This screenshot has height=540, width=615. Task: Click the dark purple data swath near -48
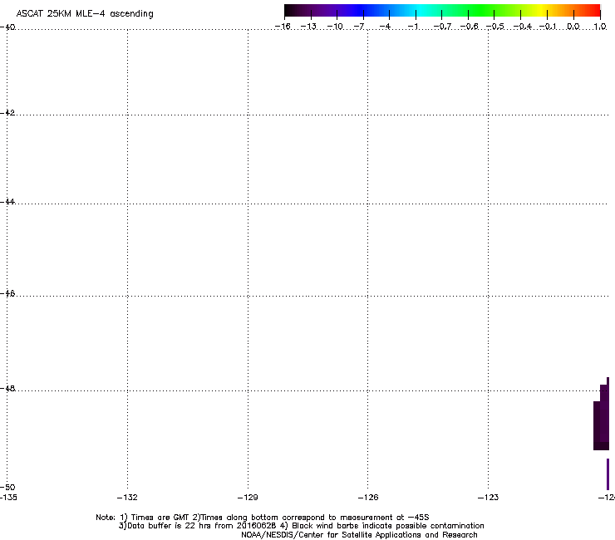point(601,421)
